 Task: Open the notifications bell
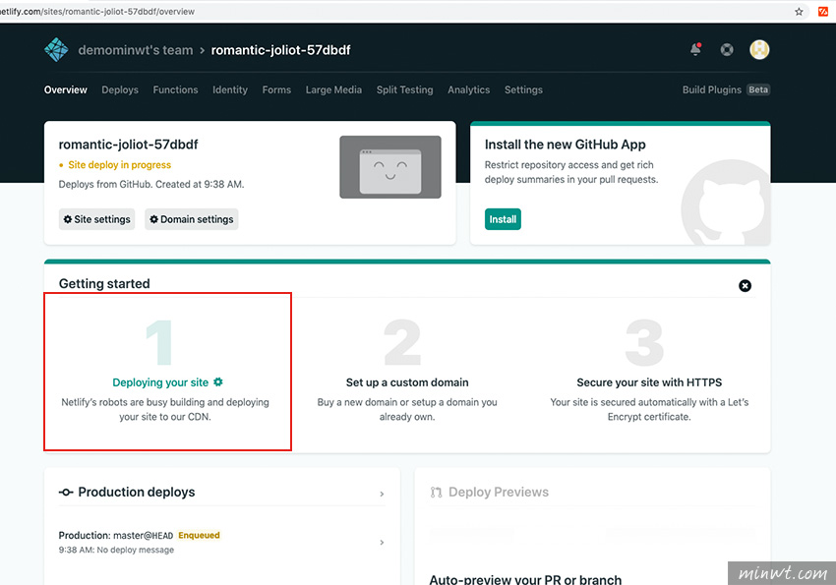tap(695, 49)
